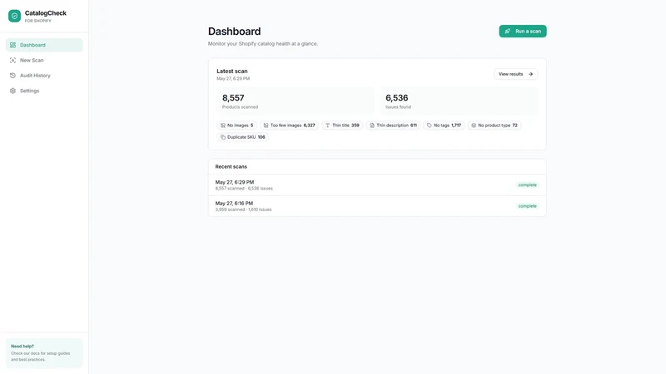
Task: Open the May 27, 6:29 PM recent scan
Action: pos(377,185)
